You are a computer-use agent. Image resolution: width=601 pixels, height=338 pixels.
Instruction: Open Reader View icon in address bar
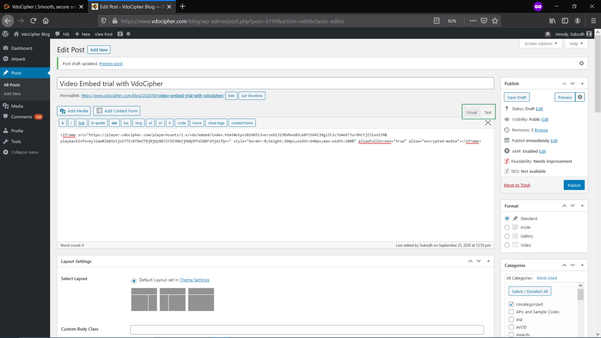(437, 21)
